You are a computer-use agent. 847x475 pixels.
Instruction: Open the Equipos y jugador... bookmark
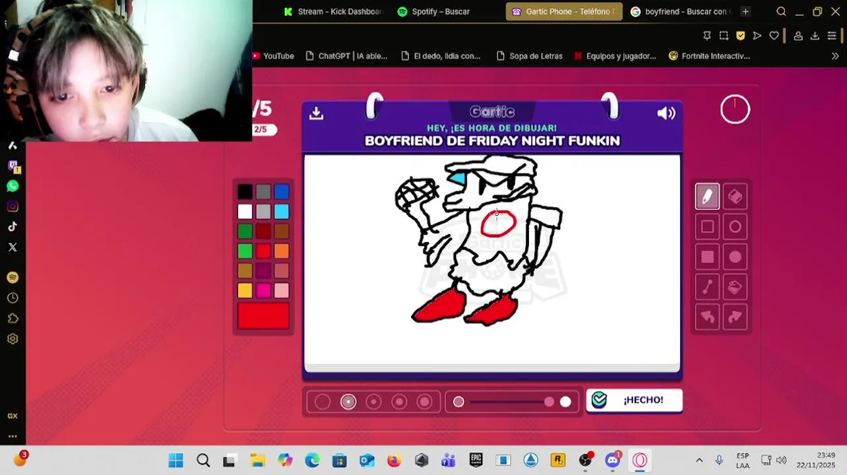pos(615,56)
